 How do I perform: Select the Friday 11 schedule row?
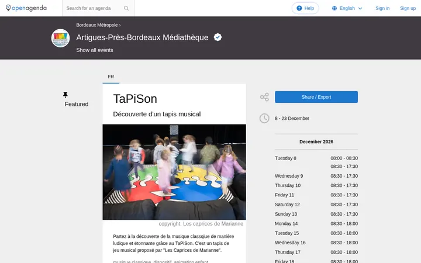click(x=316, y=195)
